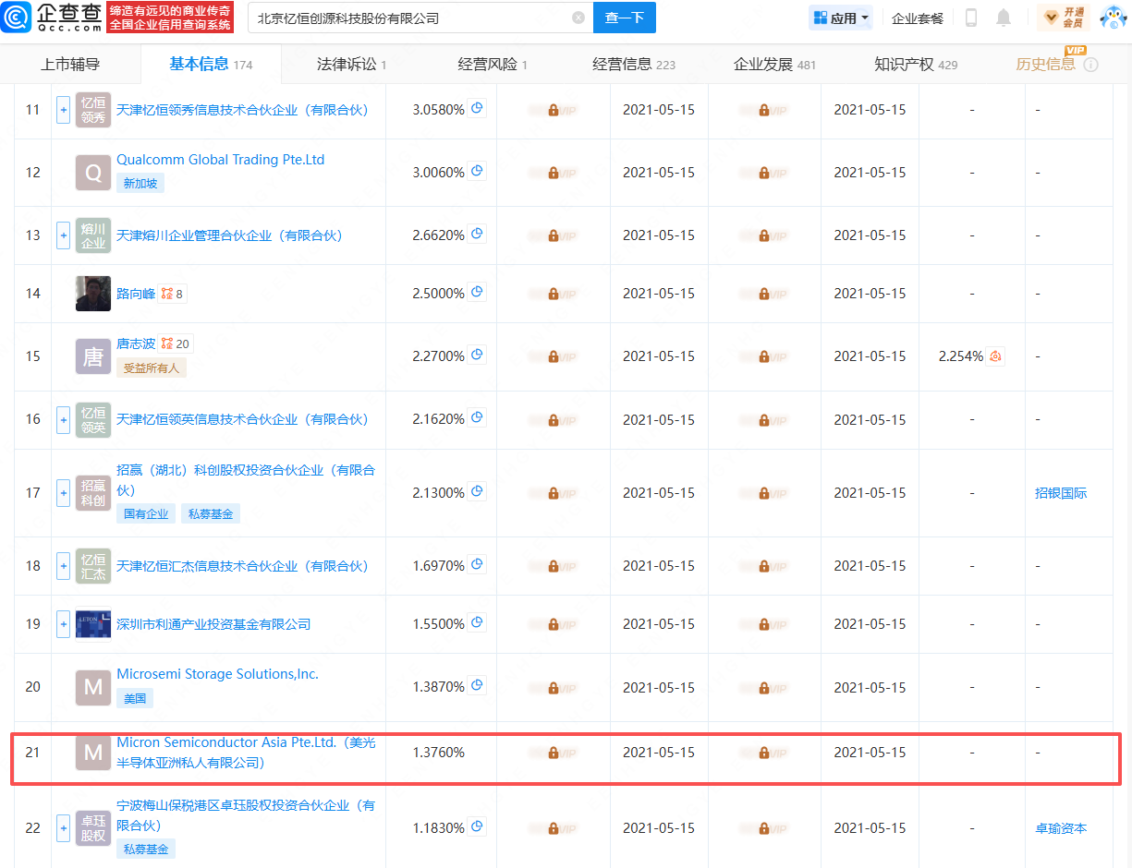Viewport: 1132px width, 868px height.
Task: Switch to 知识产权 tab
Action: point(916,64)
